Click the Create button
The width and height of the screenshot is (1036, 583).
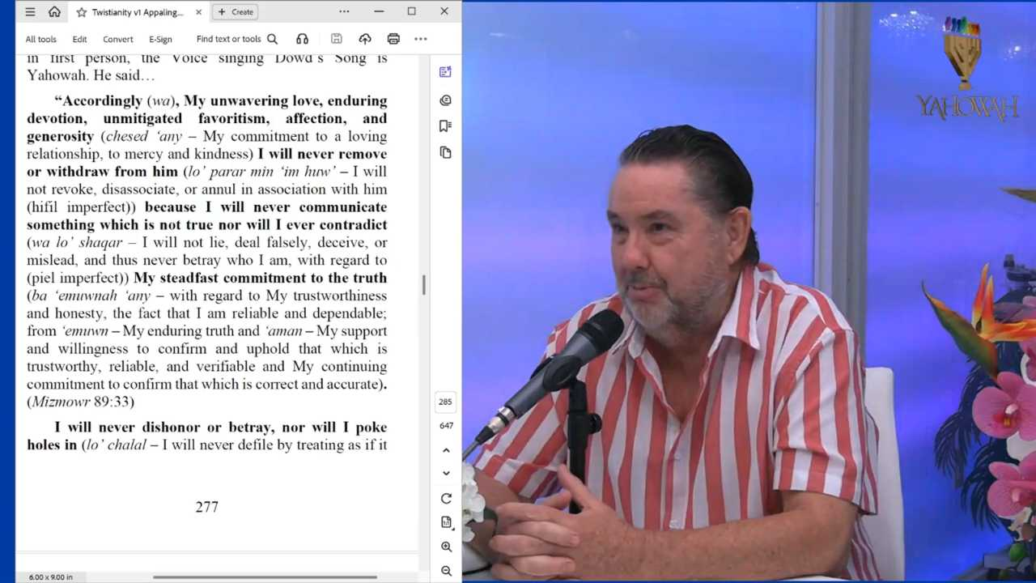coord(236,12)
